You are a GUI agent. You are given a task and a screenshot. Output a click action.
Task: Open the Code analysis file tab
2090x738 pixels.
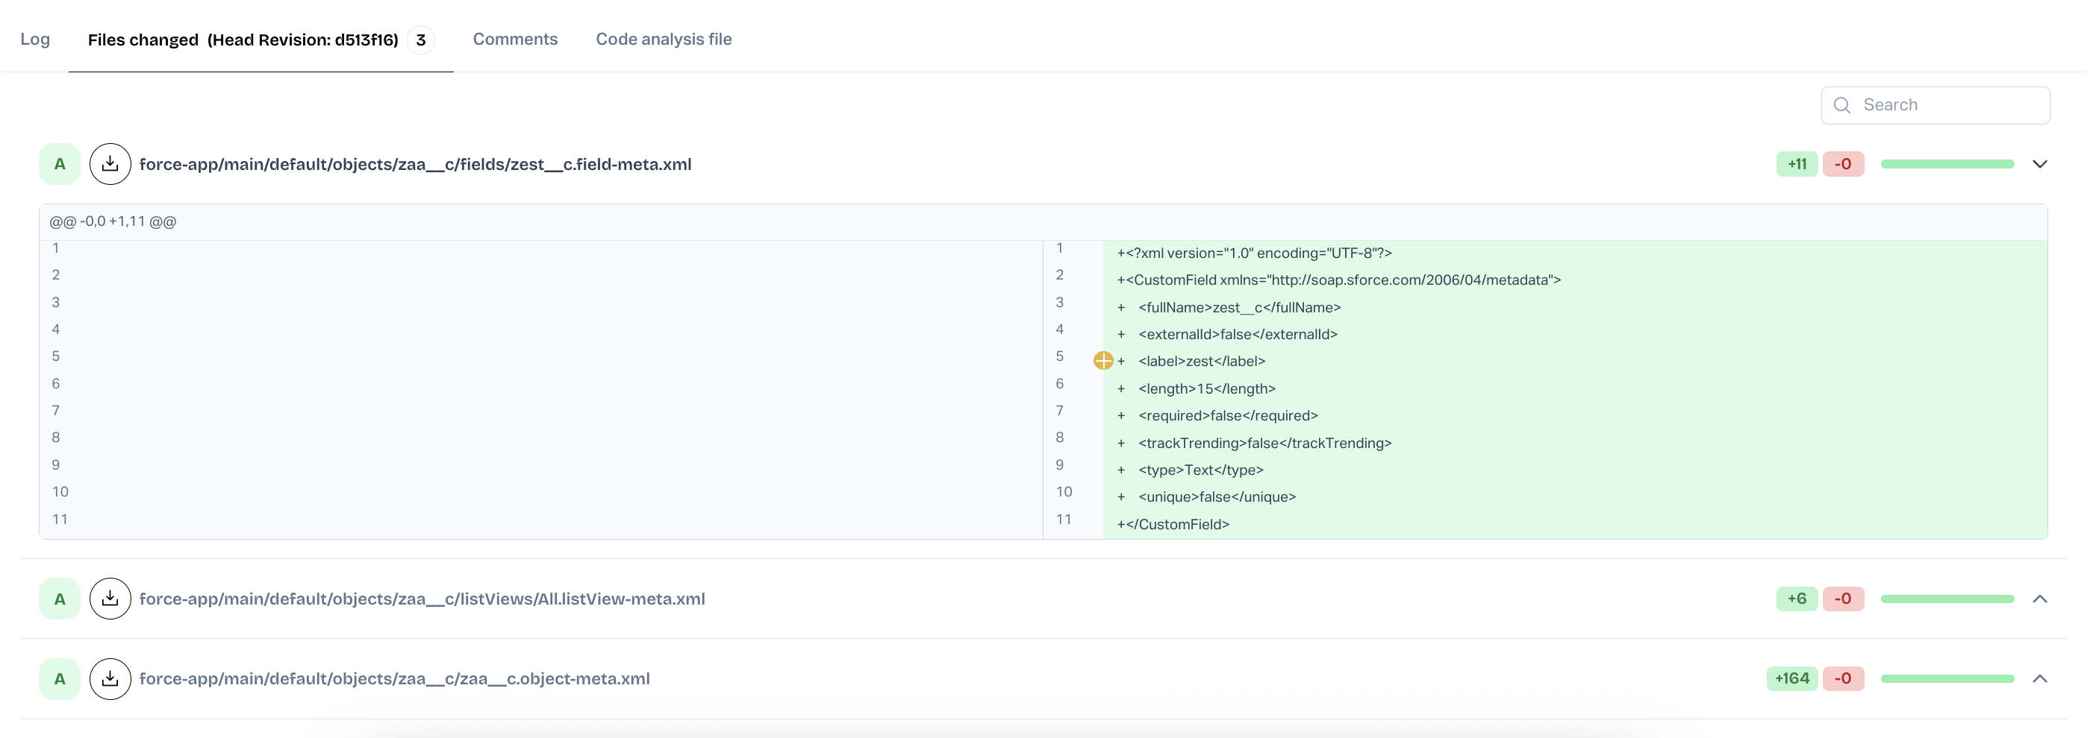(663, 39)
